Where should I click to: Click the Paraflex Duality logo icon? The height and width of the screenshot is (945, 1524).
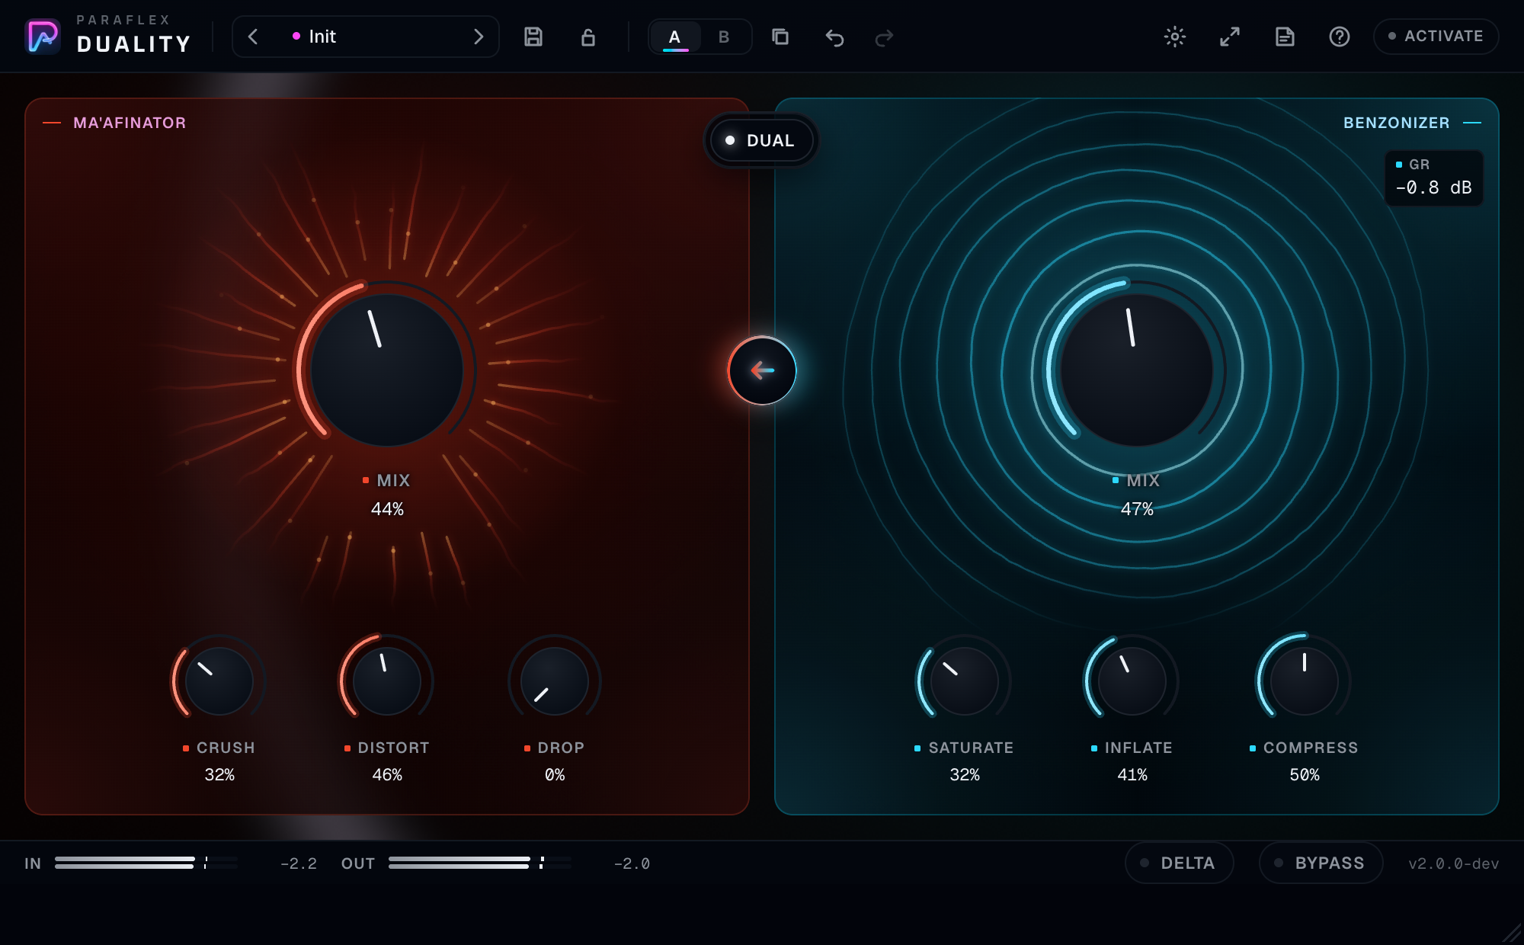(x=43, y=37)
